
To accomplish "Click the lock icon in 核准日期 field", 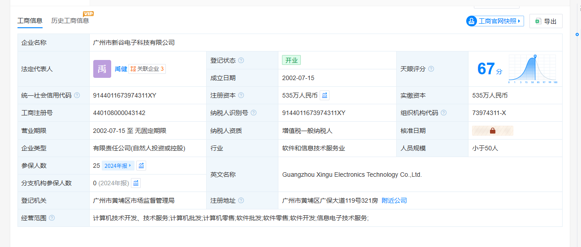I will pos(492,131).
